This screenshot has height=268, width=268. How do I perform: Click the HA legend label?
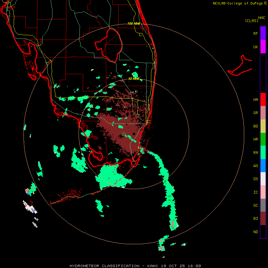coord(255,99)
